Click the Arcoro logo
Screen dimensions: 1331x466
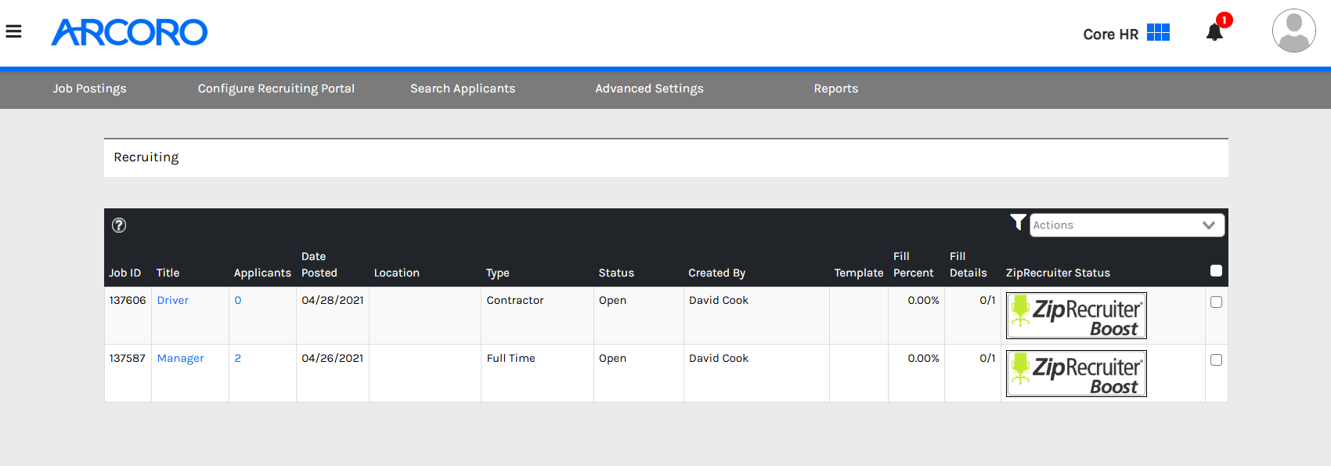(129, 32)
